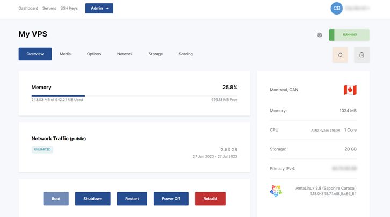
Task: Click the refresh/reload icon button
Action: click(340, 55)
